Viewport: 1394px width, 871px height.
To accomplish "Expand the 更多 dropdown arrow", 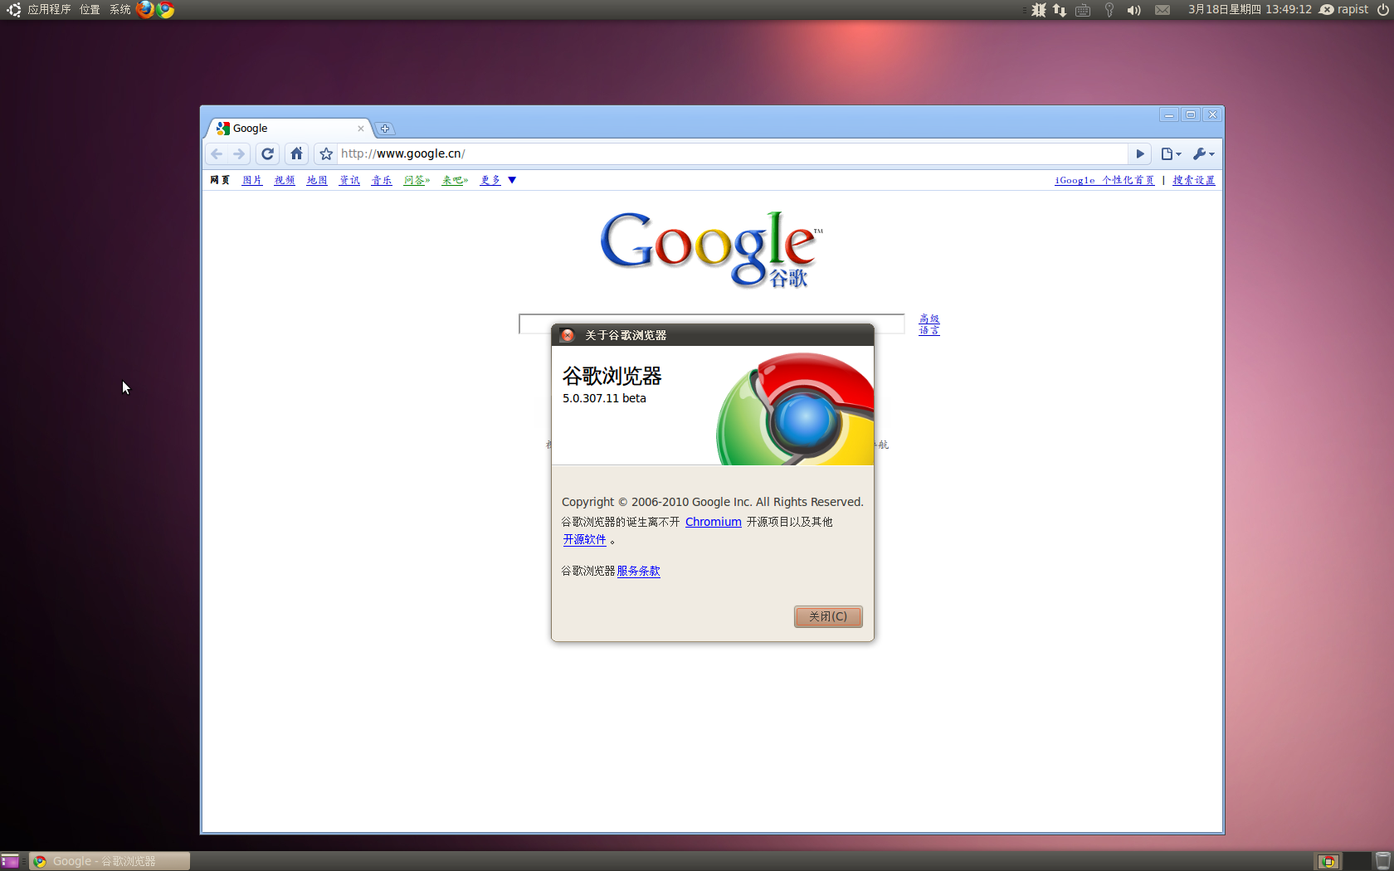I will pos(512,180).
